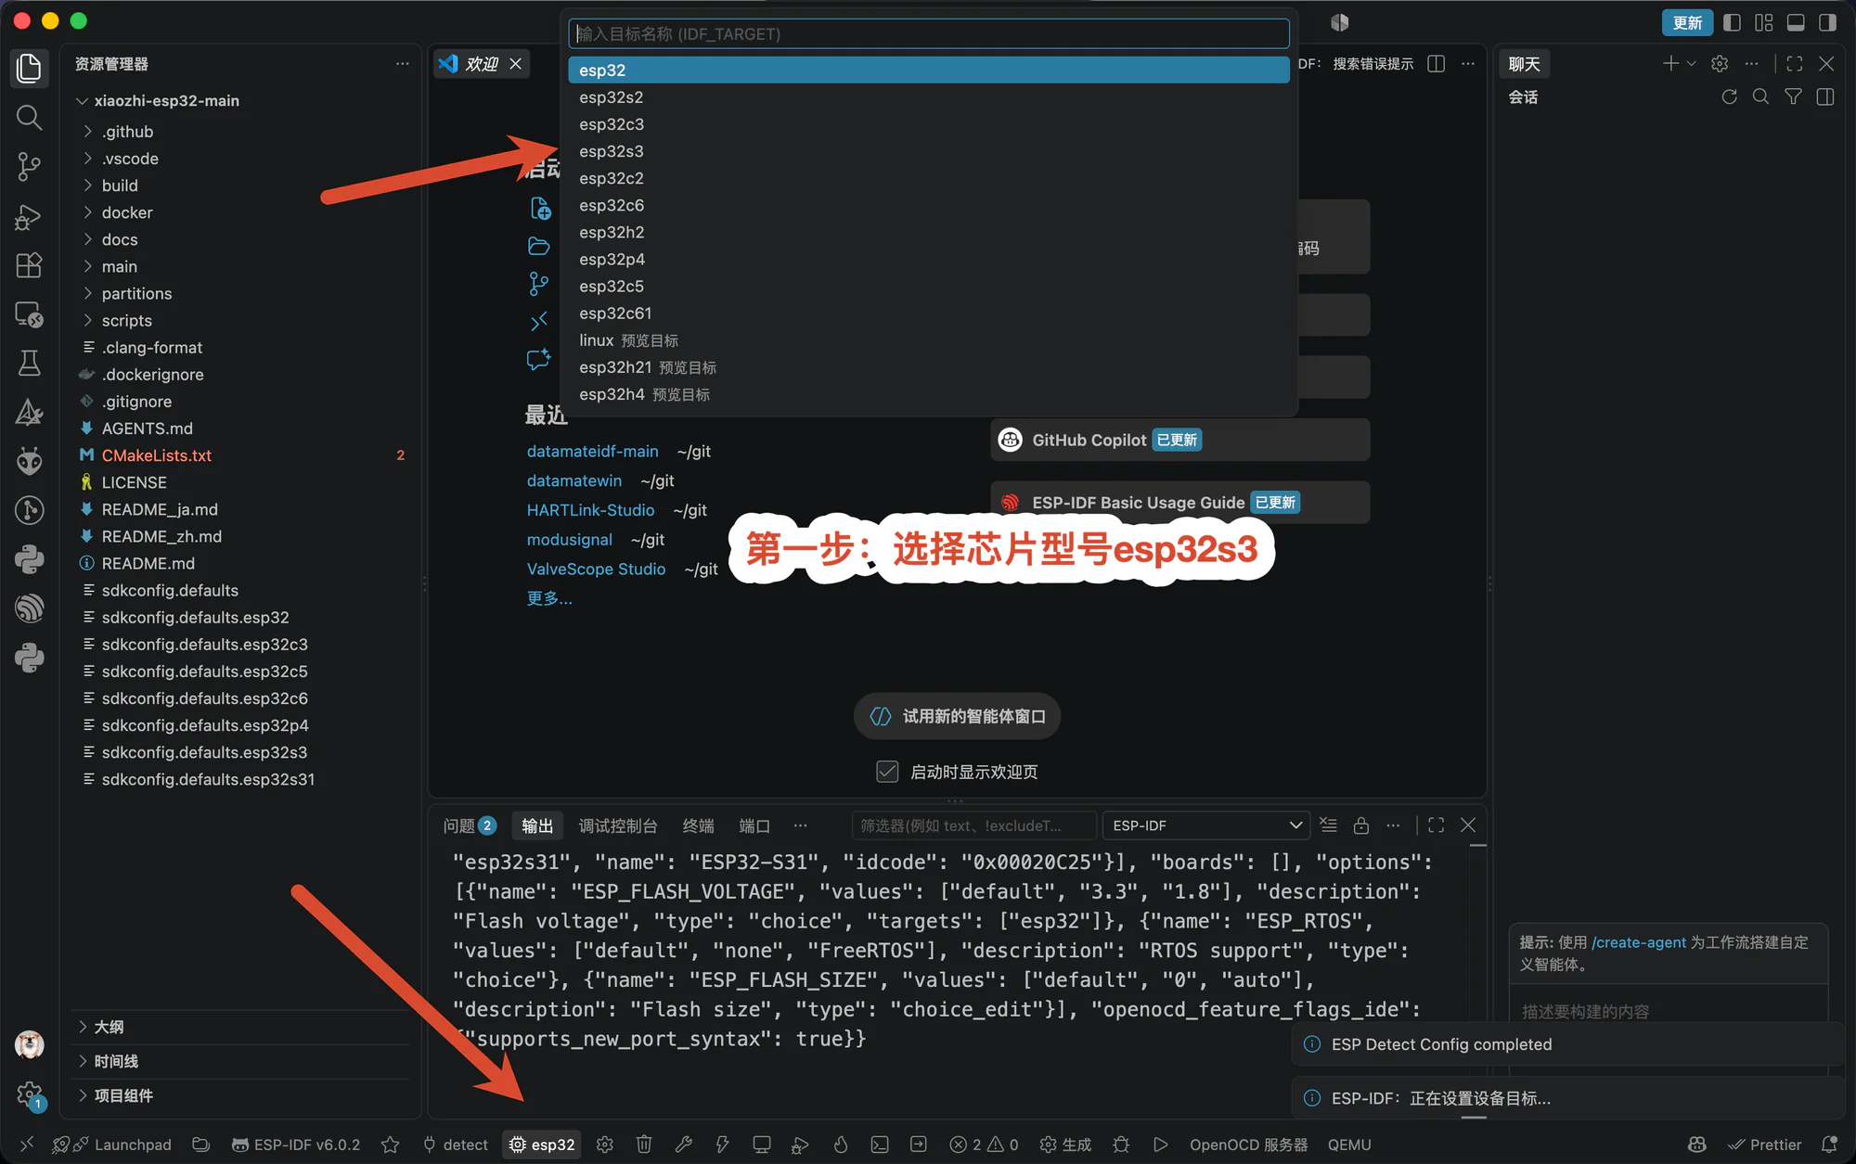Select esp32s3 from the target list

click(928, 151)
